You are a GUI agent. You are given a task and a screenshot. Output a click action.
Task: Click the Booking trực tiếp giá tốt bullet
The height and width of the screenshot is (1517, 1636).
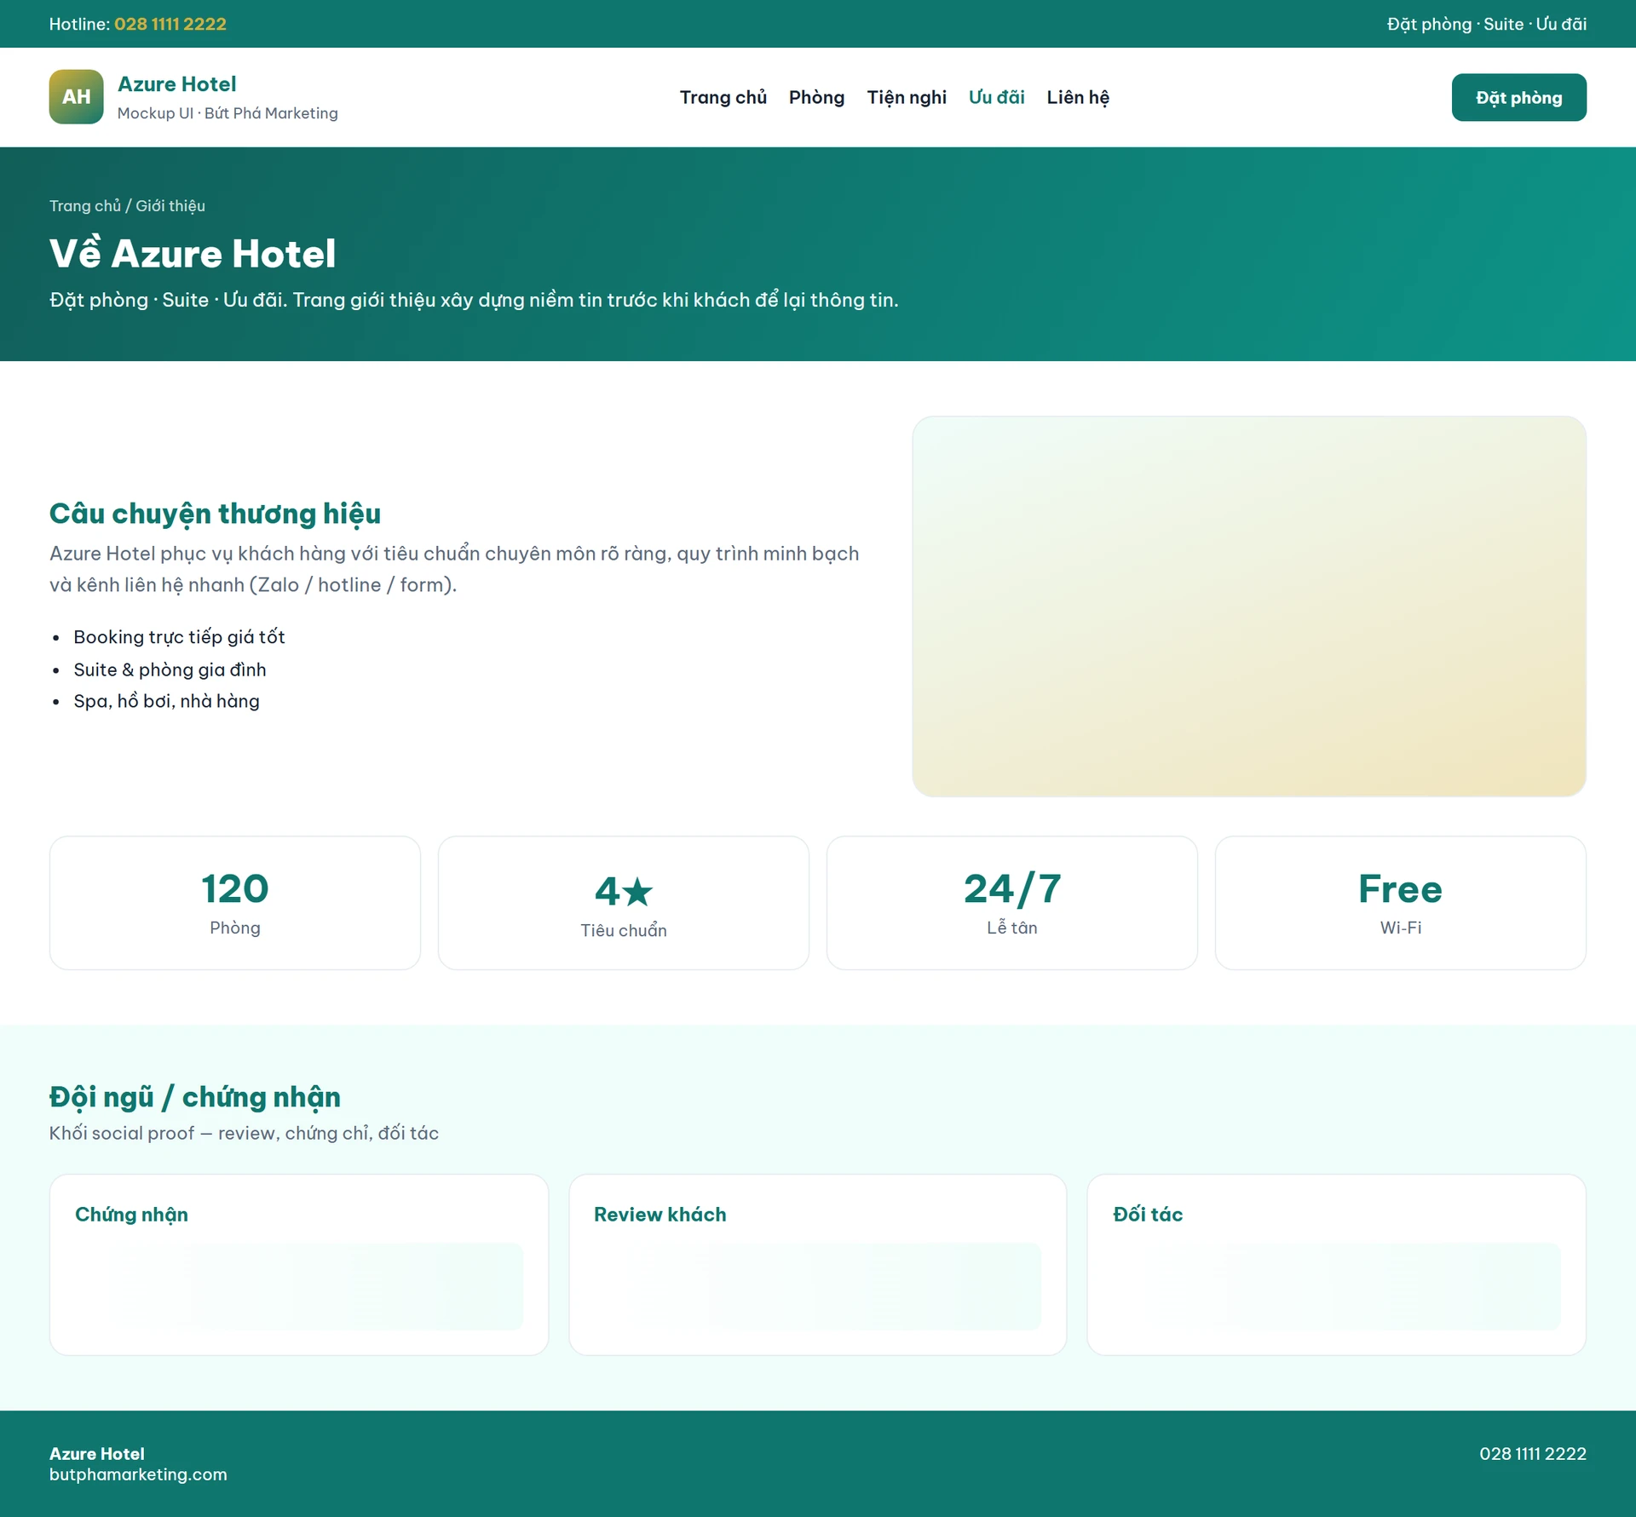[x=179, y=637]
